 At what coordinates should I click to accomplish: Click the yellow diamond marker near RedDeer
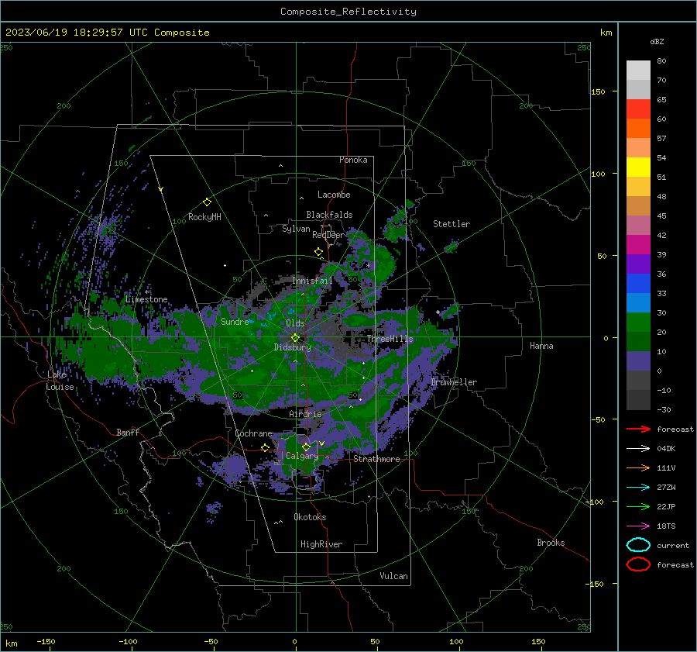318,252
